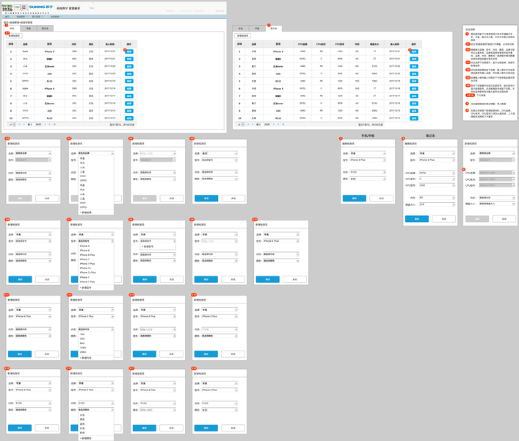Click 'X20' cell in phone table row 4
Screen dimensions: 519x441
(x=49, y=74)
